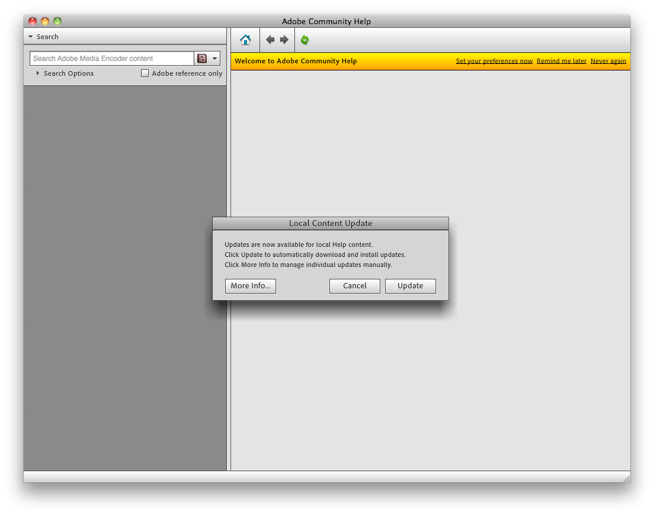Cancel the Local Content Update dialog
Viewport: 654px width, 515px height.
click(x=354, y=286)
